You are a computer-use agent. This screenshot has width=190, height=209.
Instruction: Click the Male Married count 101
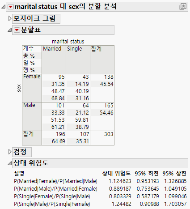click(60, 106)
